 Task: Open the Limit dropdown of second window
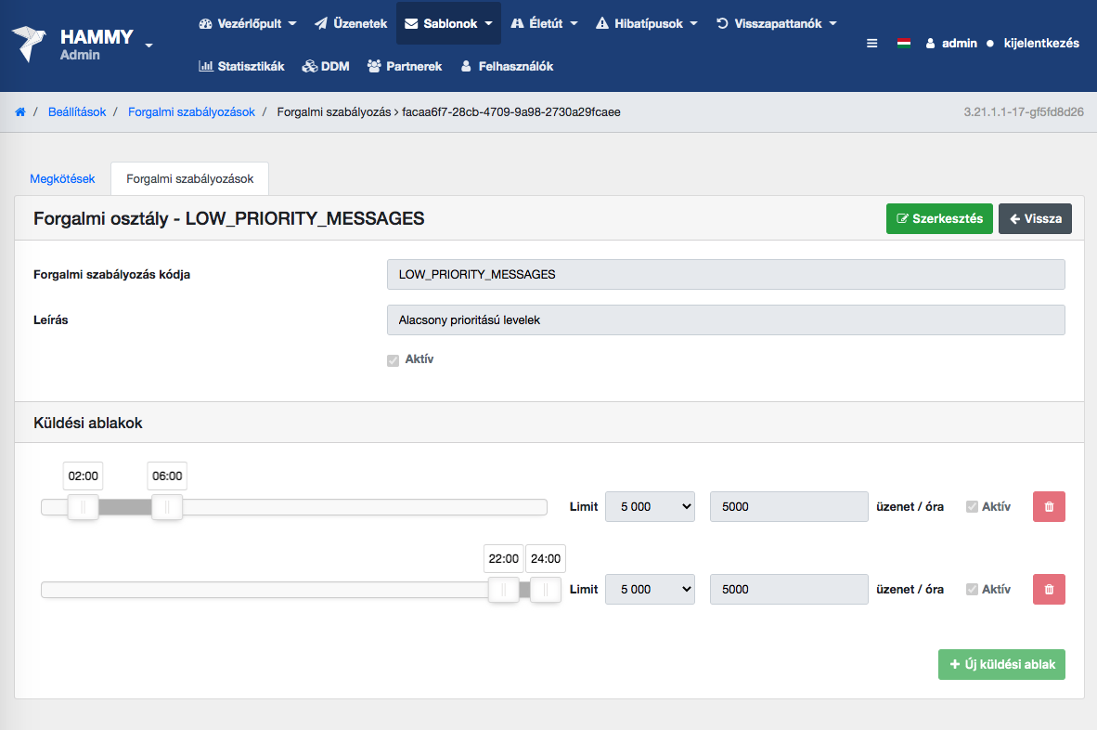pos(650,590)
